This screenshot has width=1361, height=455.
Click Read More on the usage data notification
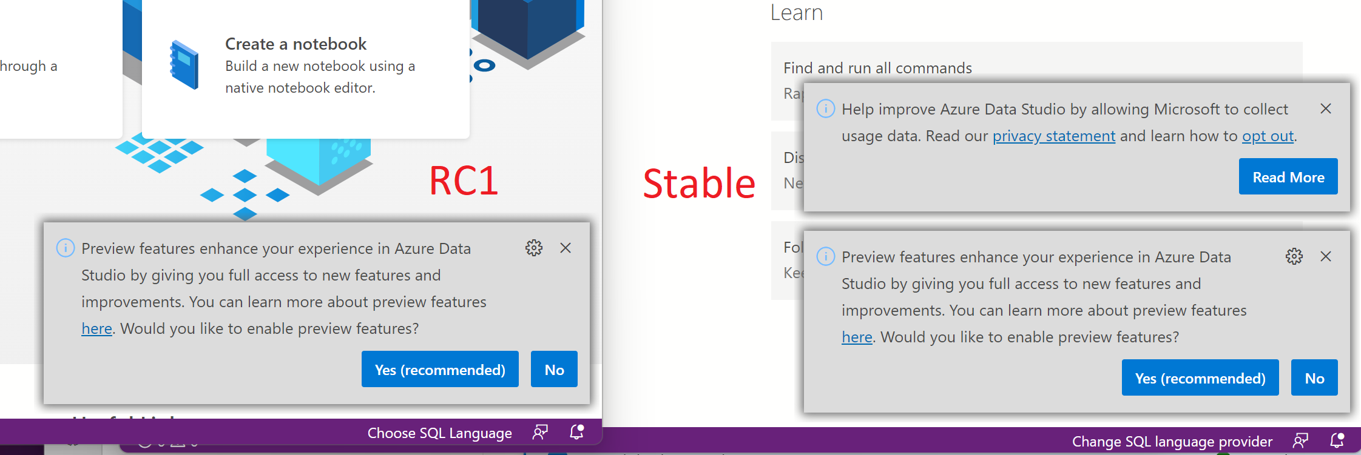1288,177
